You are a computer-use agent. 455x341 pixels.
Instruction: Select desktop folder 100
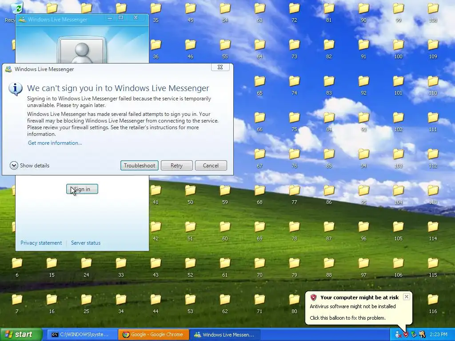tap(399, 49)
